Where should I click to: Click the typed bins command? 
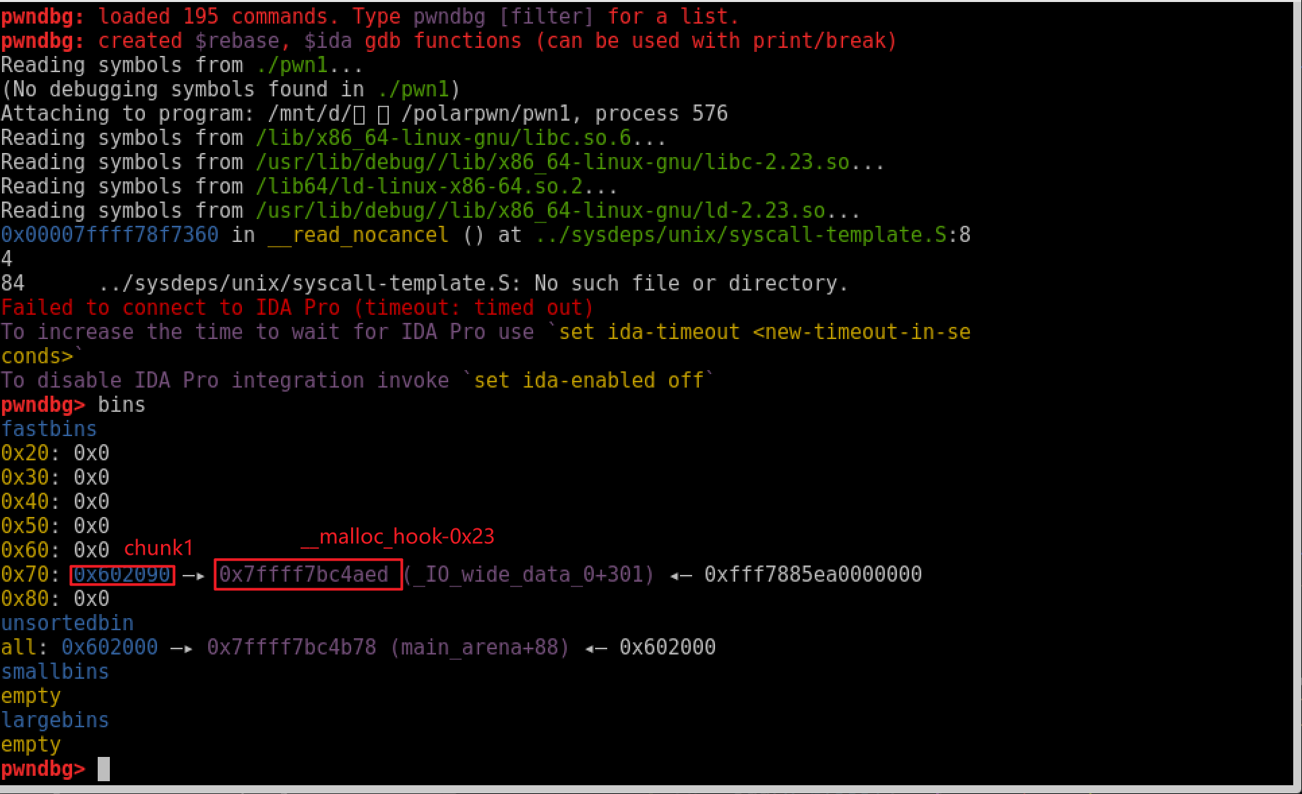coord(121,404)
